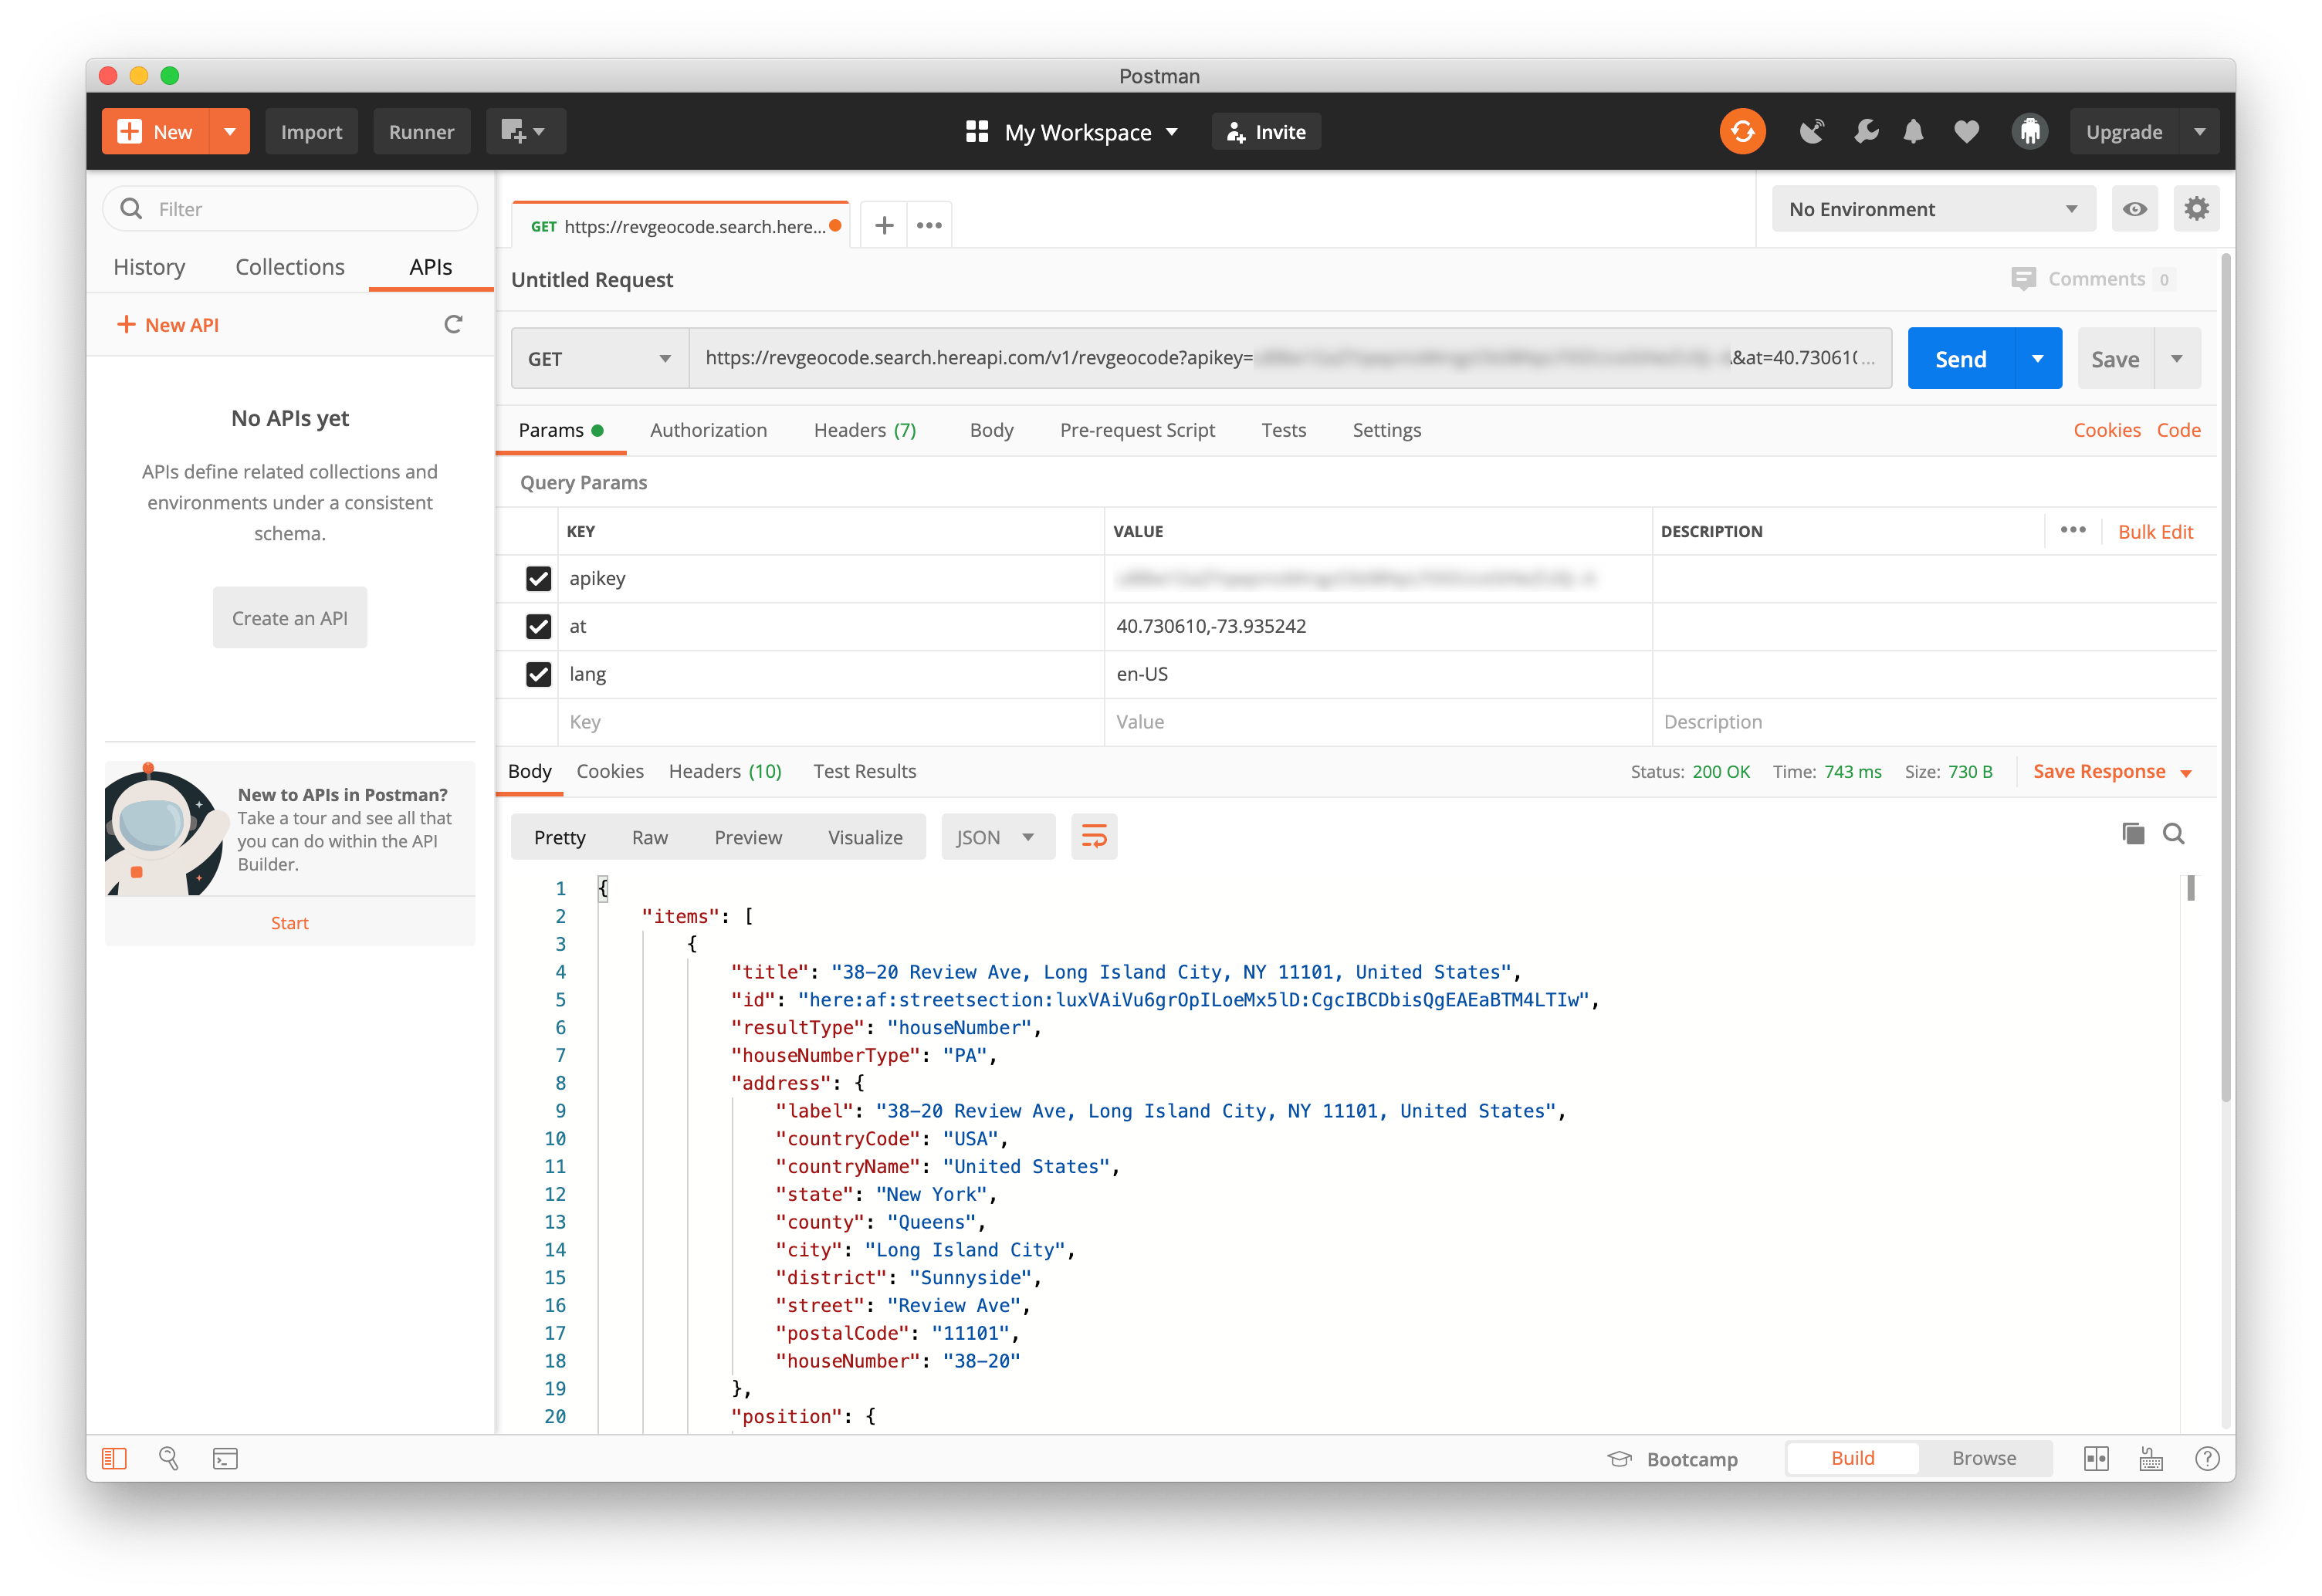Open the notifications bell icon
Viewport: 2322px width, 1596px height.
click(x=1913, y=132)
